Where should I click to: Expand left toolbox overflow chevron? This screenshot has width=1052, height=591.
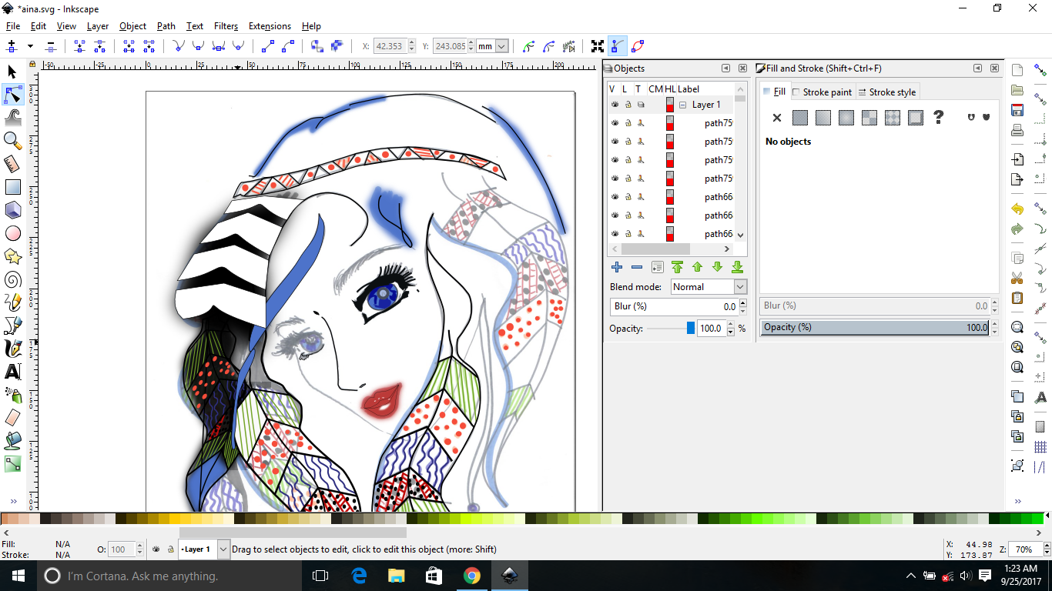point(12,501)
